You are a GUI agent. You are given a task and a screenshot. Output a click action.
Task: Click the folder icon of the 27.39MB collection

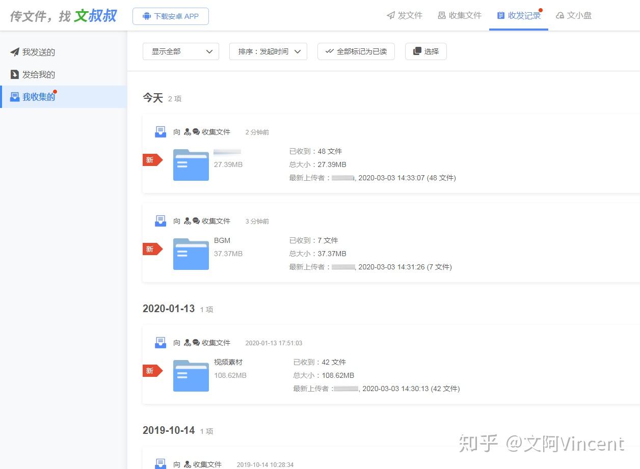tap(191, 165)
